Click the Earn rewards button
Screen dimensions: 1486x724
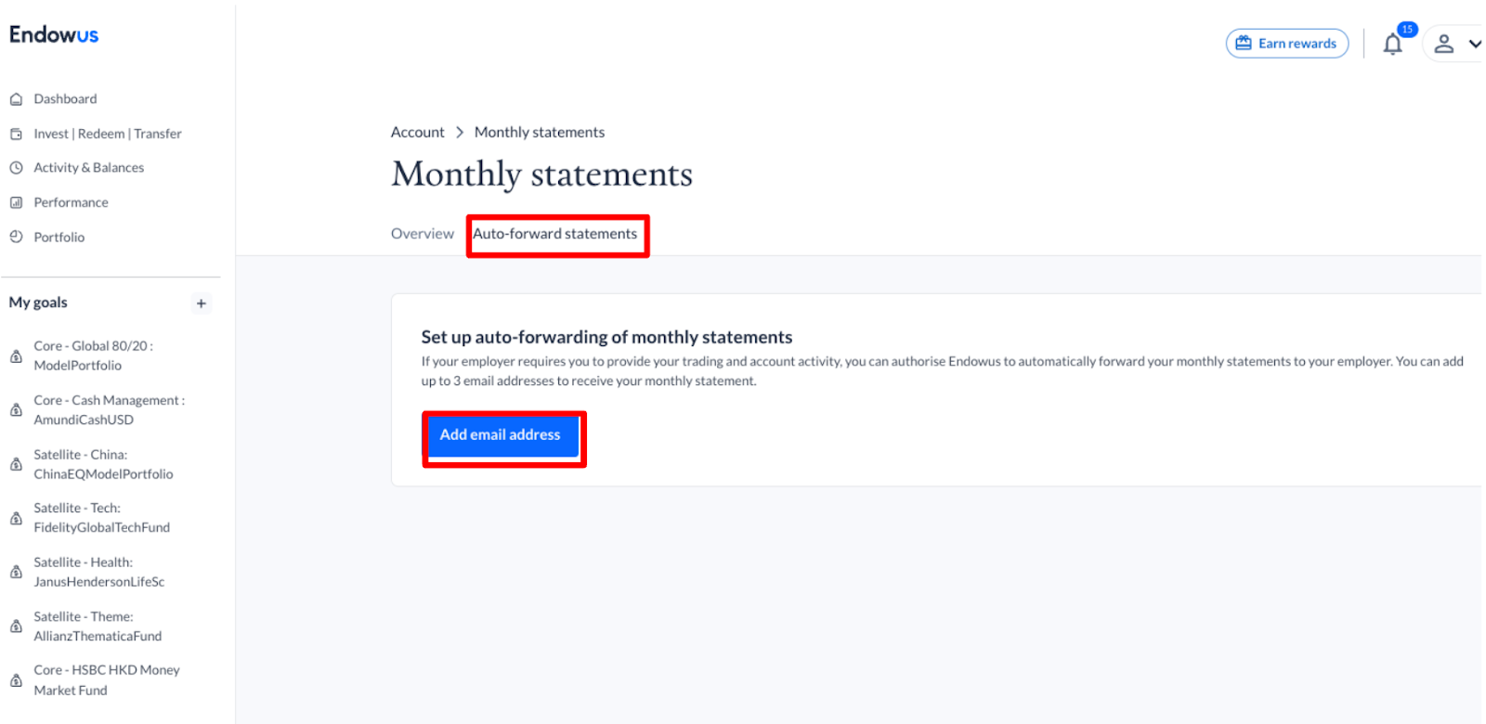pyautogui.click(x=1286, y=44)
